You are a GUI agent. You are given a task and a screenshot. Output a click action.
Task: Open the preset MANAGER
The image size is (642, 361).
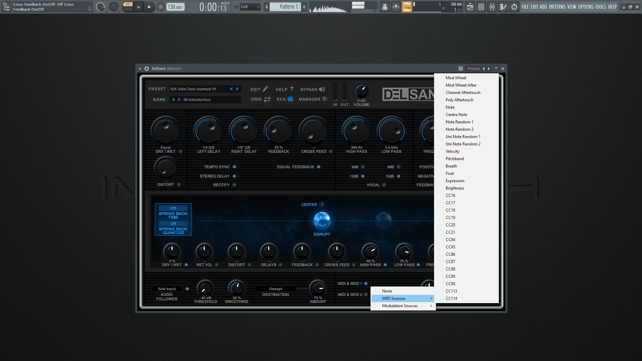[x=313, y=99]
